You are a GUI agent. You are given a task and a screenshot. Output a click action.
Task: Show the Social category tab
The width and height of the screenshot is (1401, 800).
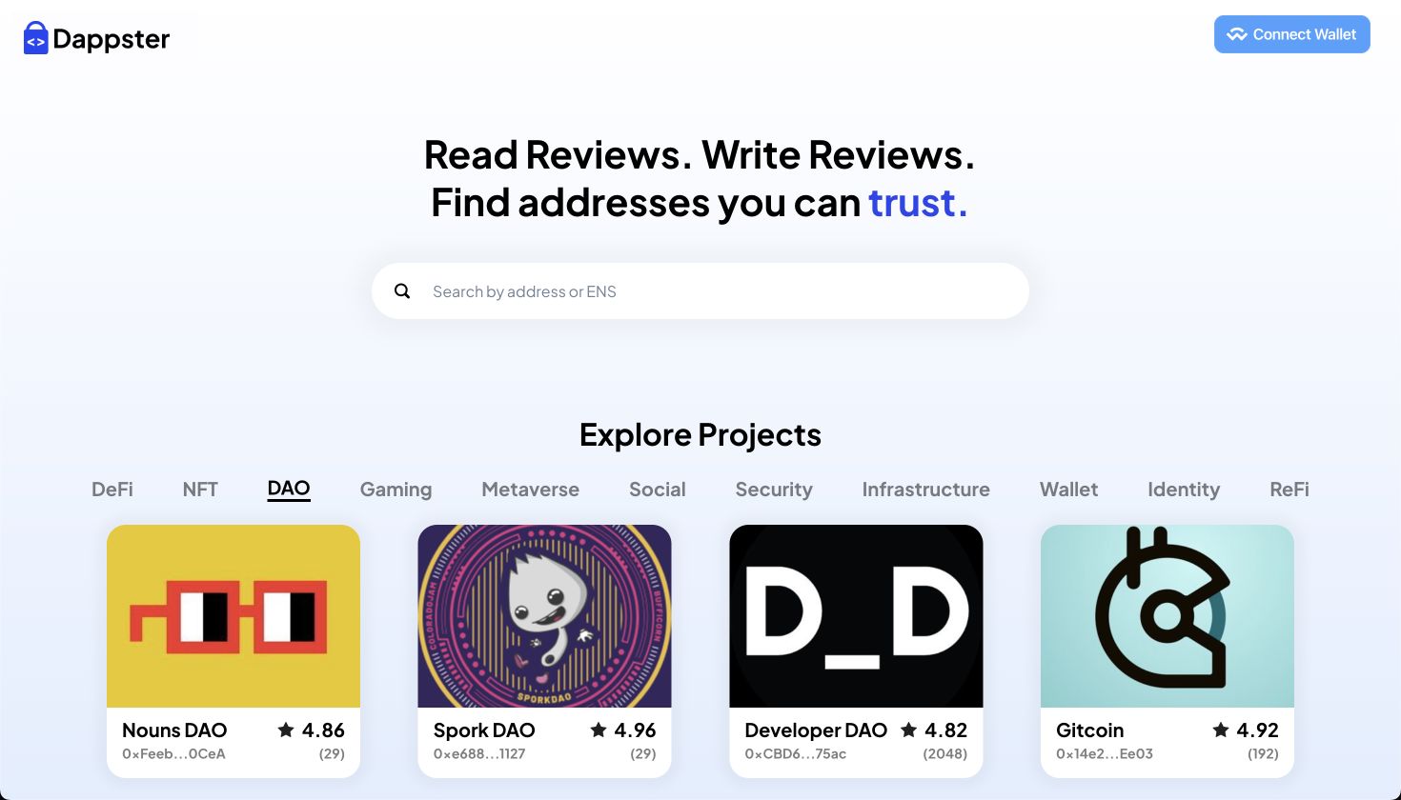point(658,490)
